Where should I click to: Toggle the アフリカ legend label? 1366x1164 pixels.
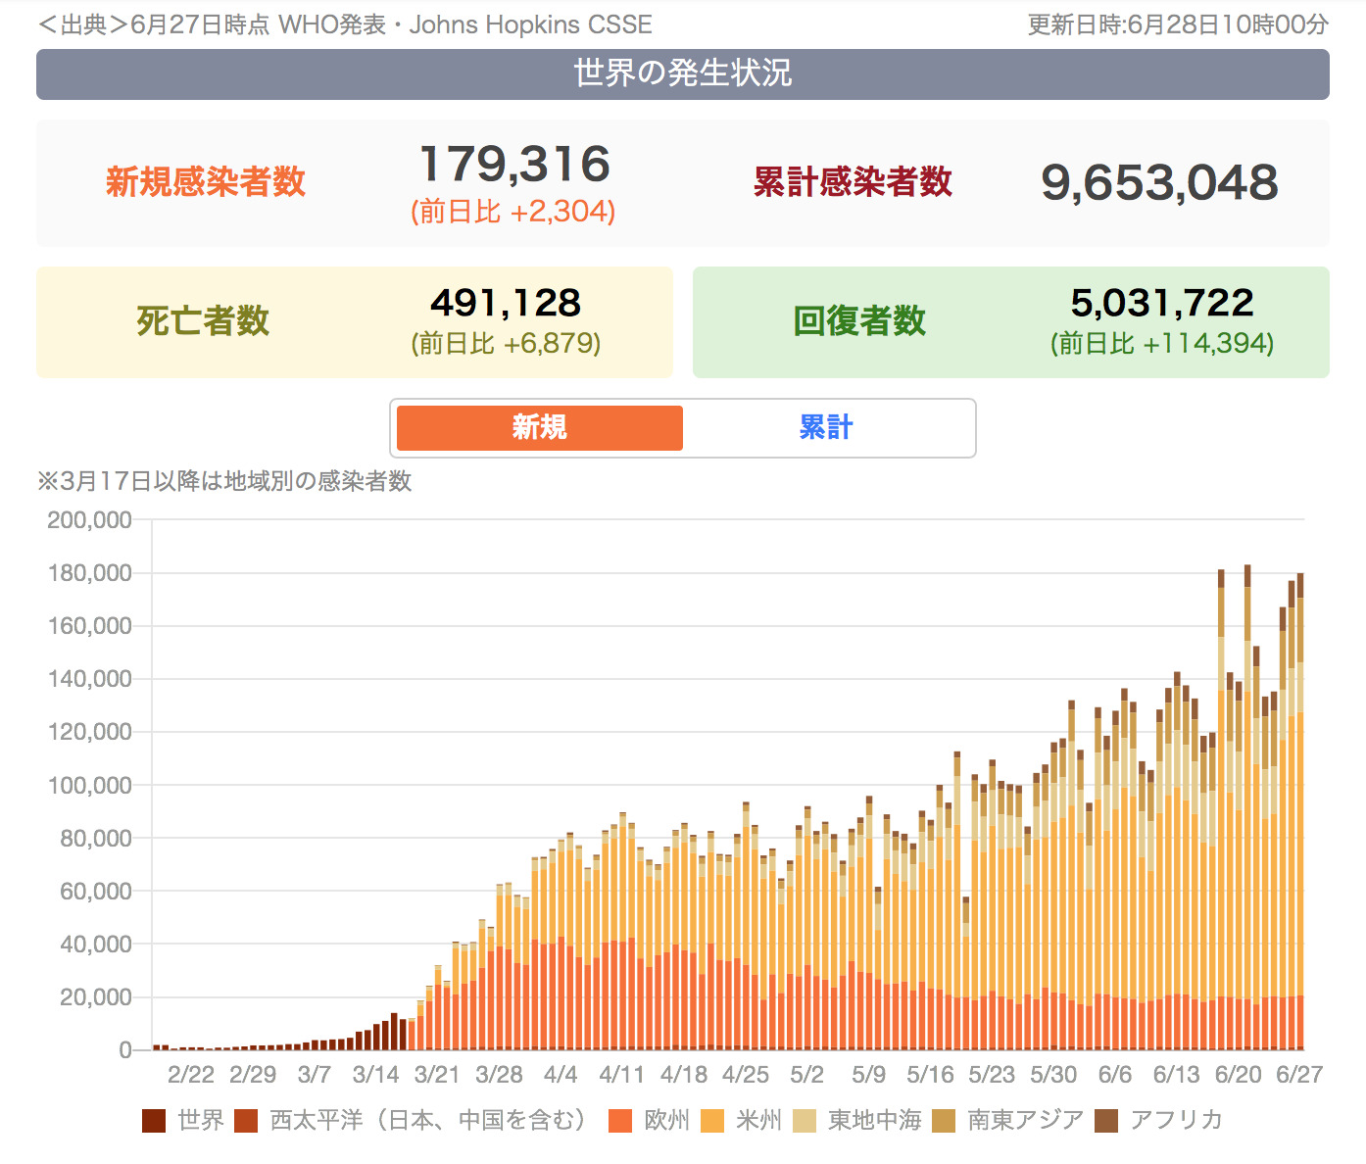point(1176,1120)
